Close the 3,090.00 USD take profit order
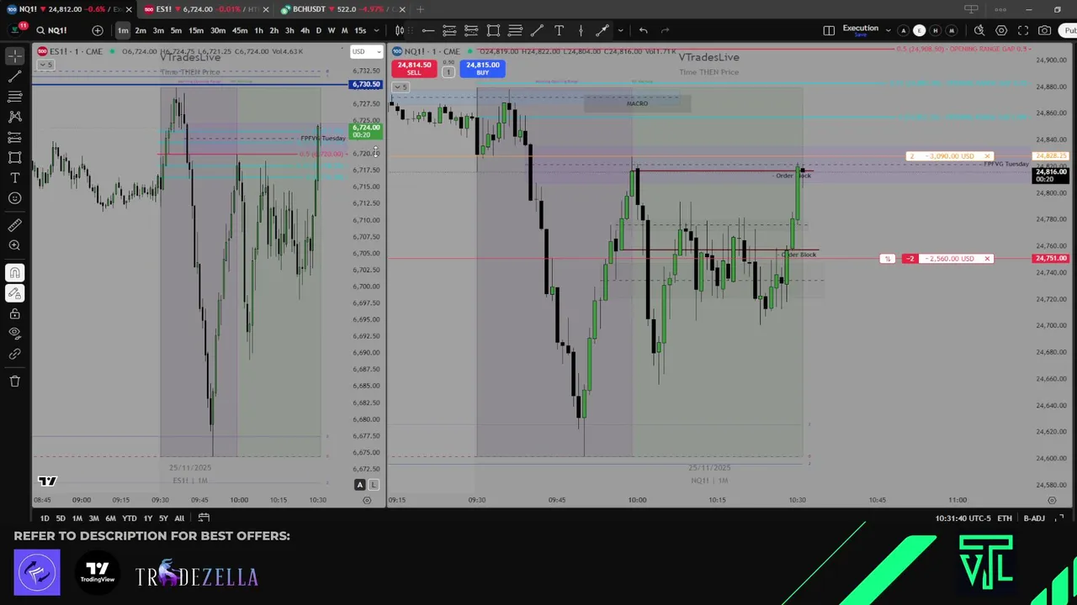The width and height of the screenshot is (1077, 605). (988, 156)
